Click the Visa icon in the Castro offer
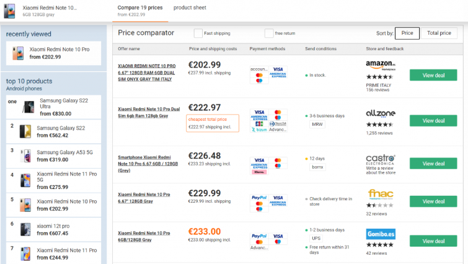 [x=259, y=161]
